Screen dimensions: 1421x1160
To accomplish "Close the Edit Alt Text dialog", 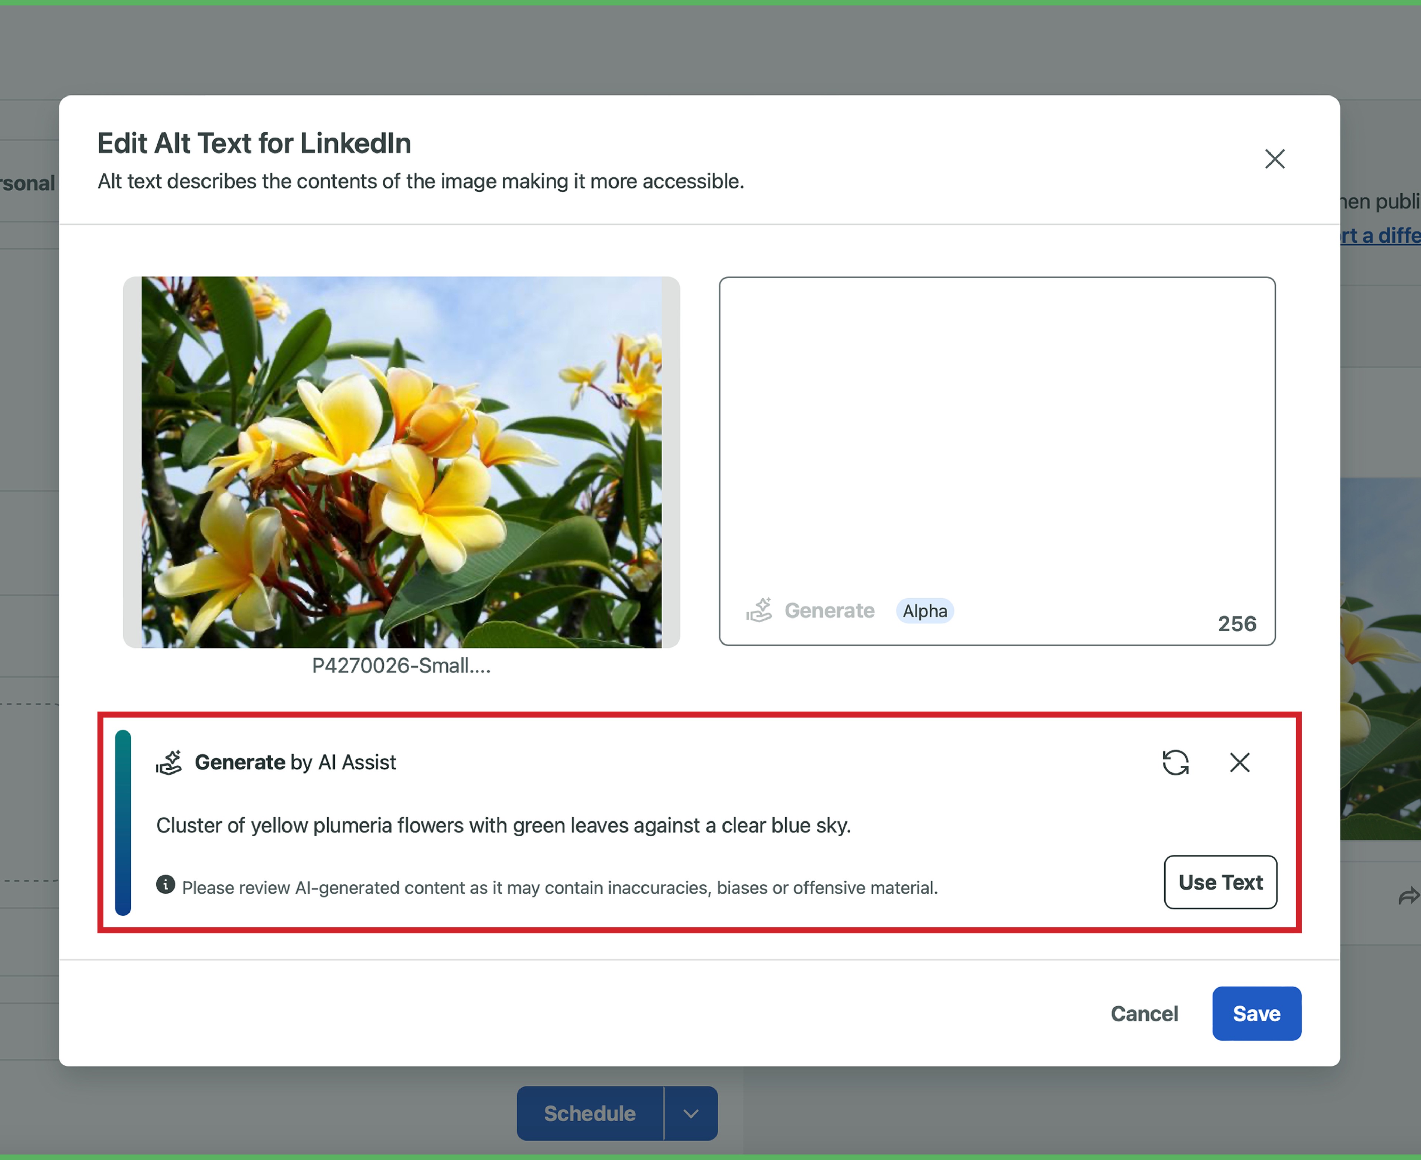I will coord(1275,159).
